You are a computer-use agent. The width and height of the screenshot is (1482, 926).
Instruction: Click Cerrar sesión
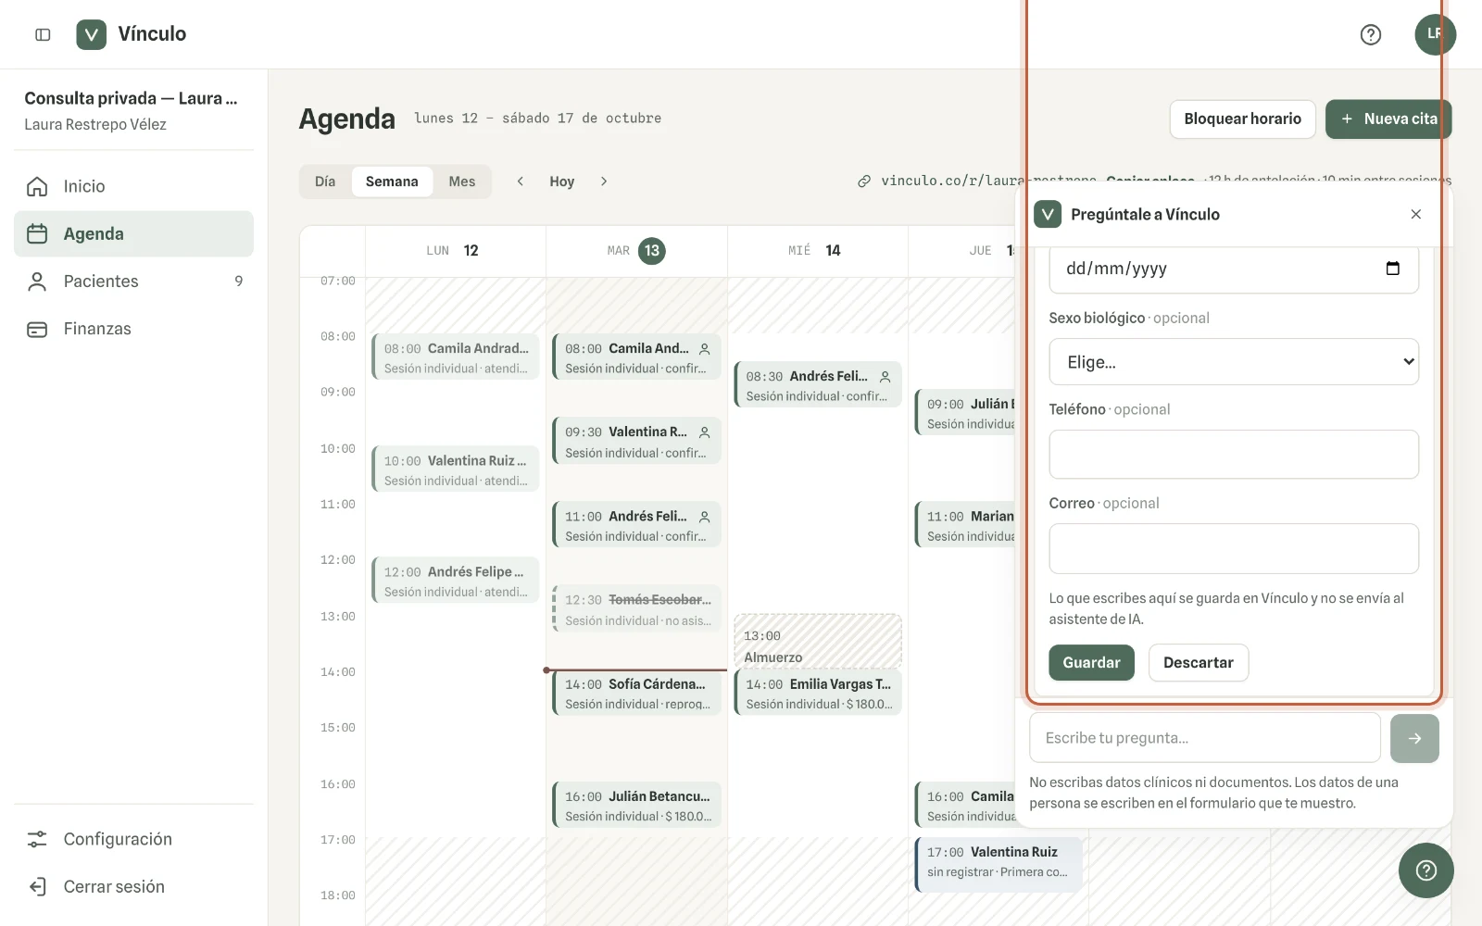(133, 886)
